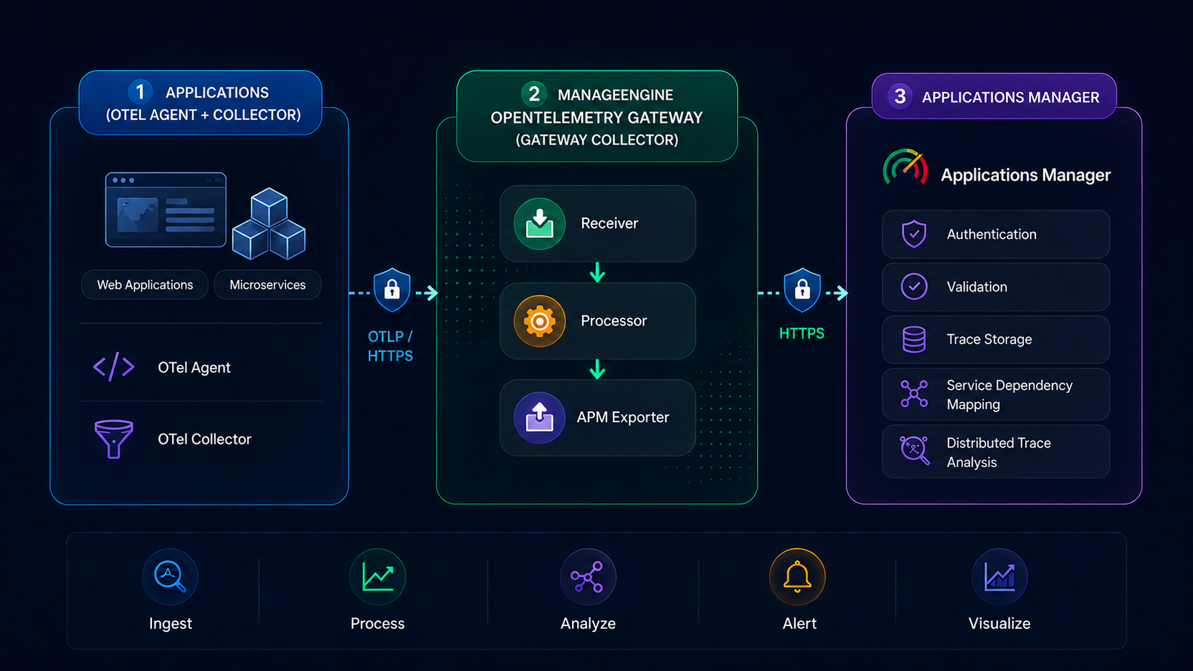The width and height of the screenshot is (1193, 671).
Task: Click the Service Dependency Mapping nodes icon
Action: coord(914,394)
